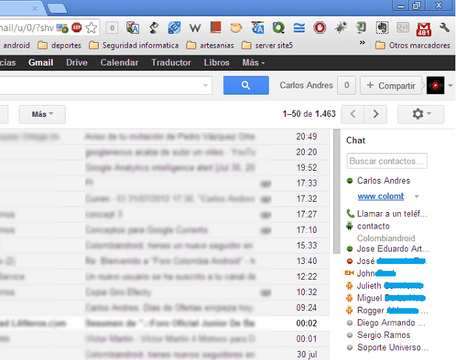This screenshot has height=360, width=456.
Task: Click Carlos Andres profile name link
Action: [x=306, y=85]
